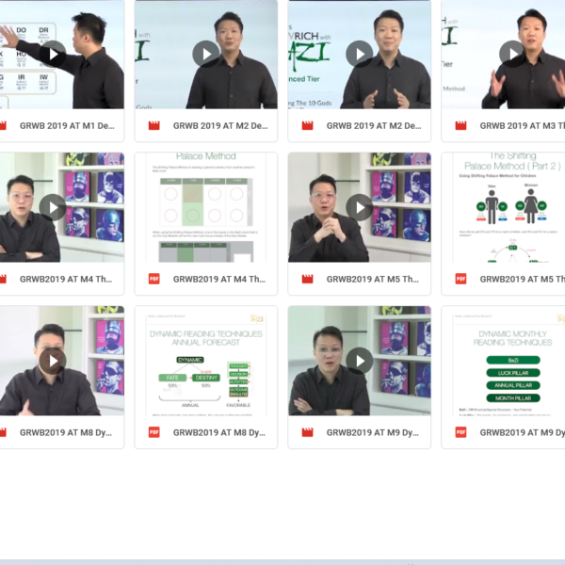The width and height of the screenshot is (565, 565).
Task: Open Dynamic Reading Techniques Annual Forecast thumbnail
Action: (206, 361)
